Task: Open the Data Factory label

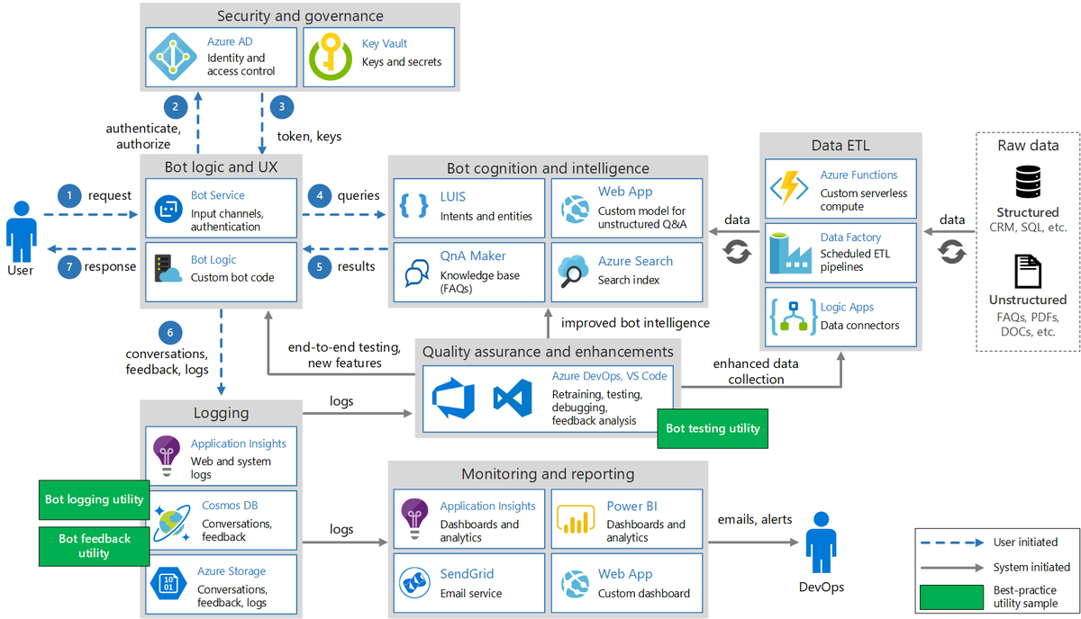Action: pos(850,238)
